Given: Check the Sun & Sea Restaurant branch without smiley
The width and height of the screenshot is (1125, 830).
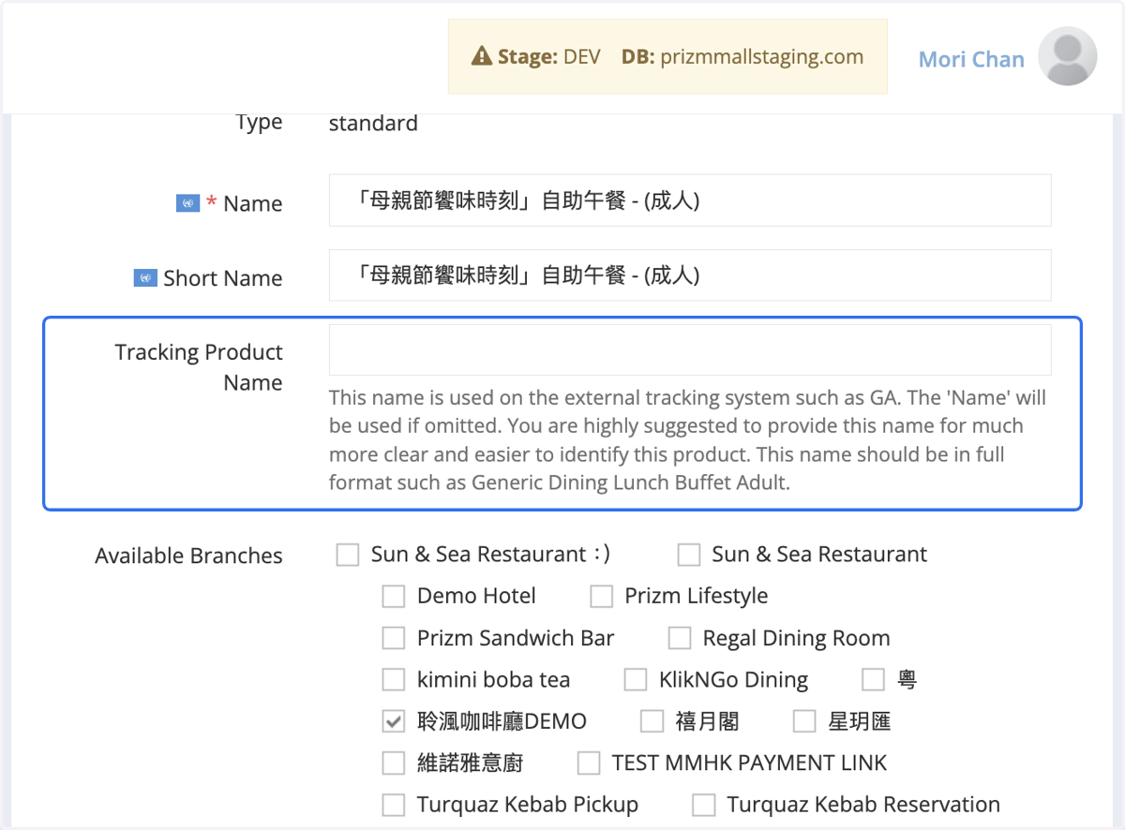Looking at the screenshot, I should (689, 555).
